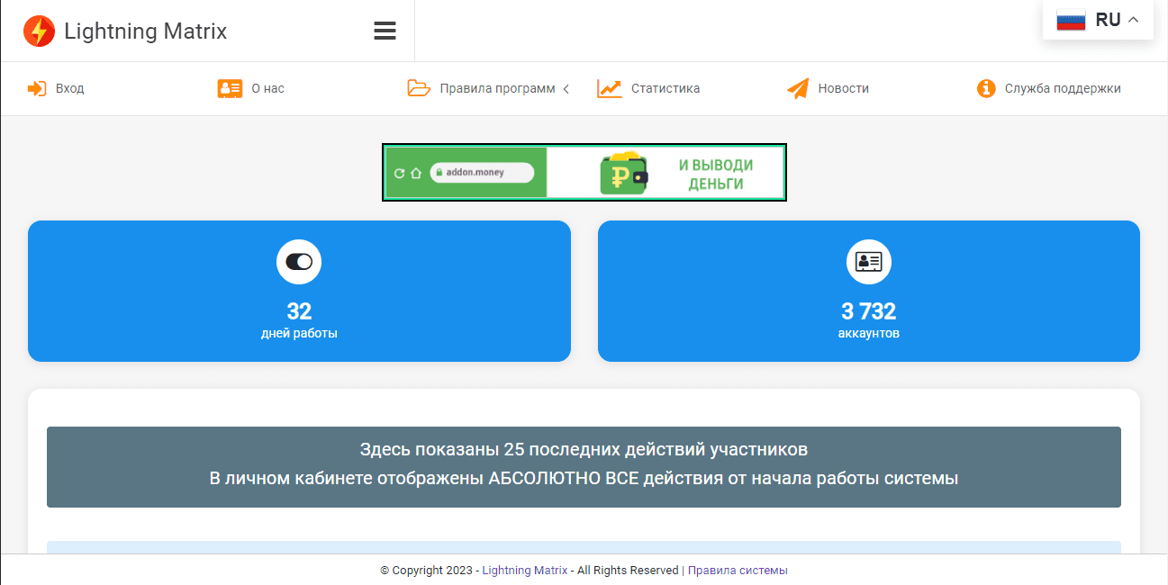
Task: Click the toggle icon above 32 дней работы
Action: [x=299, y=262]
